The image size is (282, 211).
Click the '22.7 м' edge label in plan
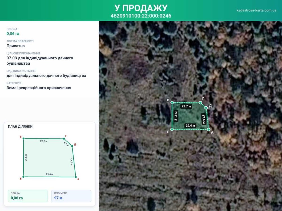tap(44, 141)
